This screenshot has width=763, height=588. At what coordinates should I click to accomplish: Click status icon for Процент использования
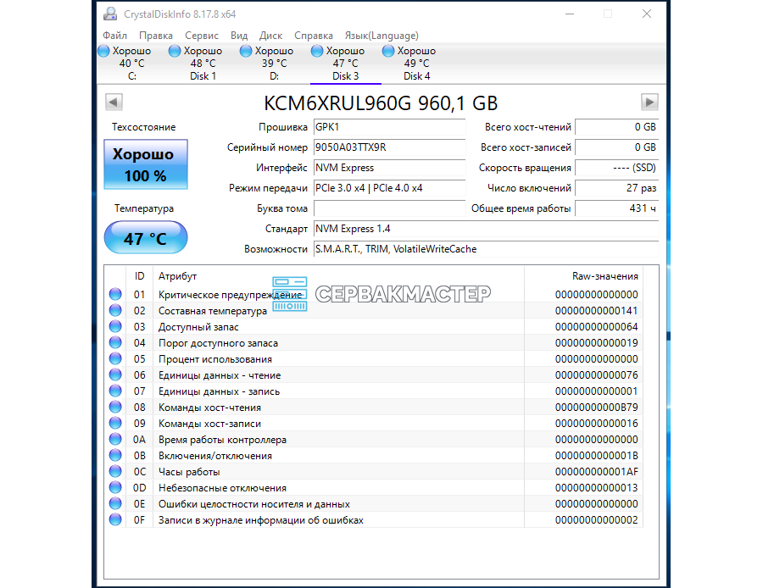[x=115, y=358]
